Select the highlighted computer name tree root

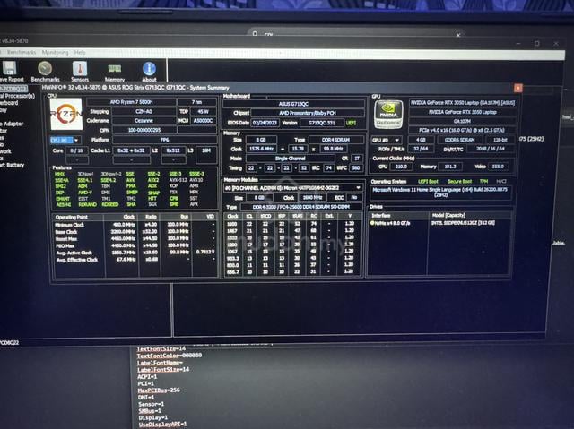pos(13,89)
